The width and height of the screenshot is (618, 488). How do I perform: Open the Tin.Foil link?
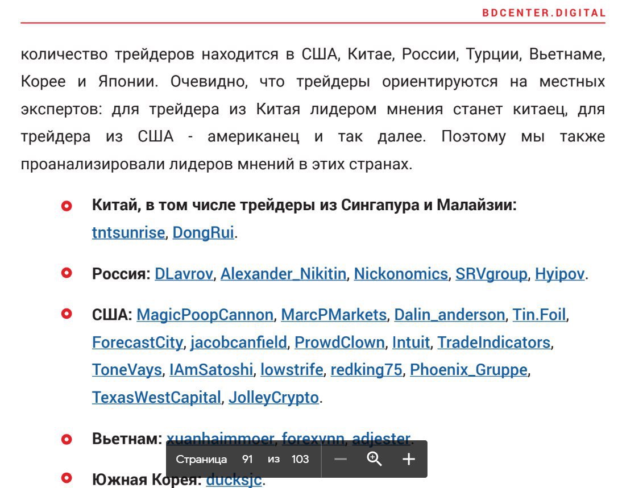click(539, 315)
